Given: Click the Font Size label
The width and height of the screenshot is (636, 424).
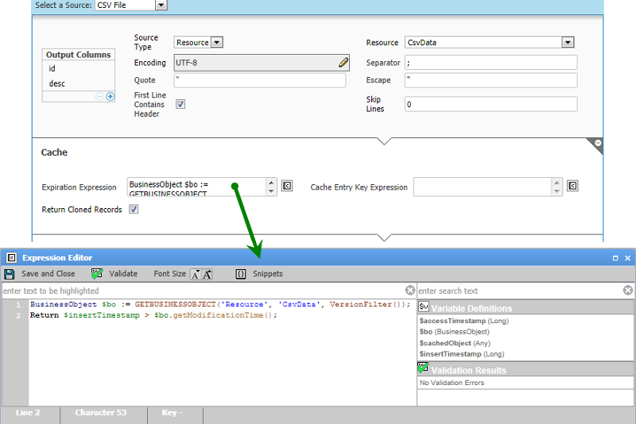Looking at the screenshot, I should pyautogui.click(x=169, y=274).
